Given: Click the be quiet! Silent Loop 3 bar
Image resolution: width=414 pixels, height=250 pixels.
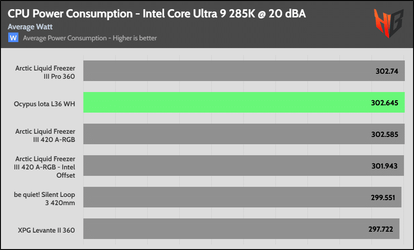Looking at the screenshot, I should [x=242, y=197].
